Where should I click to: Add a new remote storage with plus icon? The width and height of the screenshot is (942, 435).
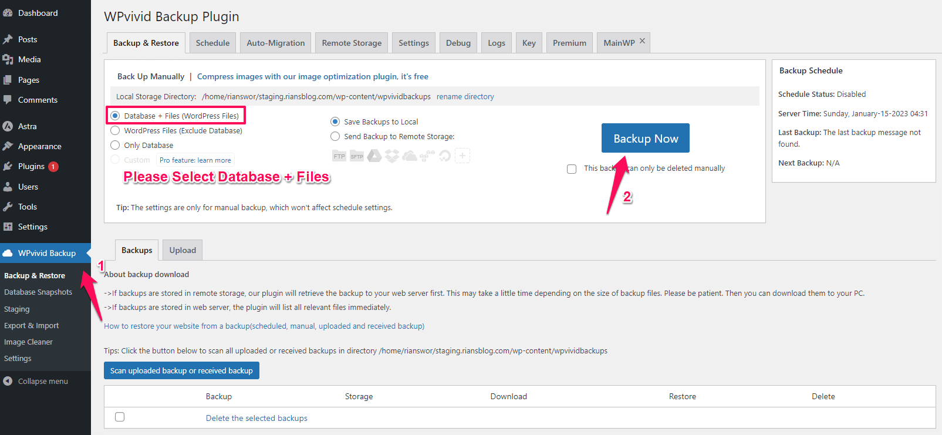coord(462,156)
